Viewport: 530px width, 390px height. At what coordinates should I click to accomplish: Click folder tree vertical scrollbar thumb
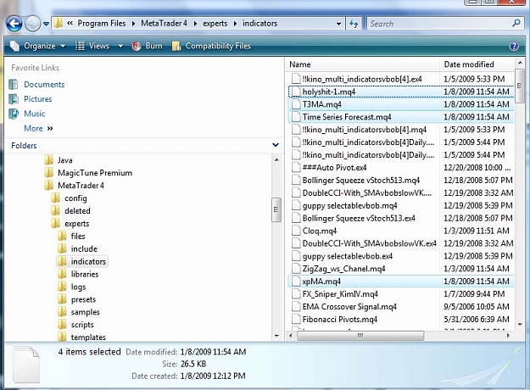point(276,209)
